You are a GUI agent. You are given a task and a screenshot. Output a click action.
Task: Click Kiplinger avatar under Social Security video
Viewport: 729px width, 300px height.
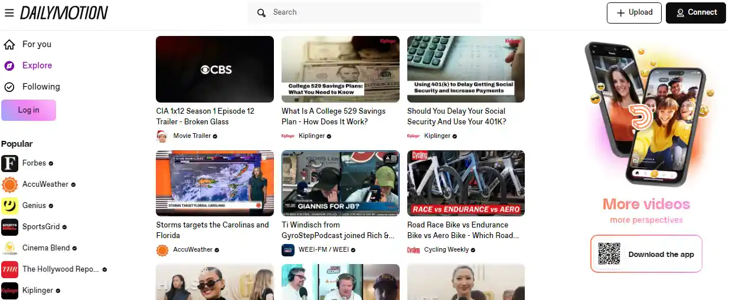pyautogui.click(x=414, y=136)
